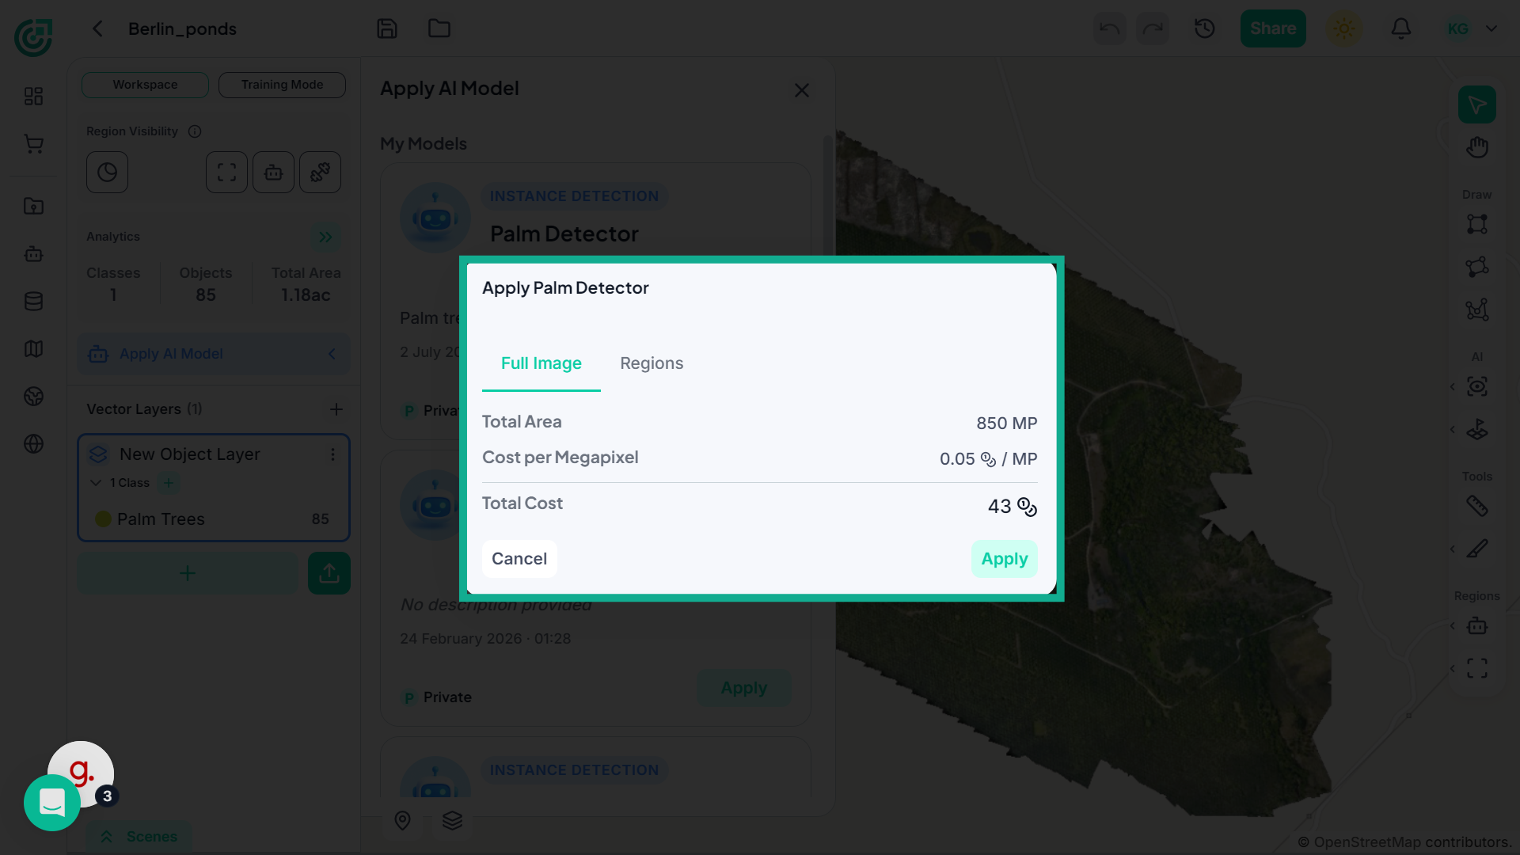Click the app logo in the top-left corner
Screen dimensions: 1520x855
(33, 36)
